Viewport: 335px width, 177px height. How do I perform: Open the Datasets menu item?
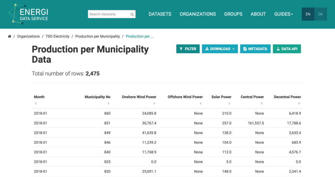(160, 14)
